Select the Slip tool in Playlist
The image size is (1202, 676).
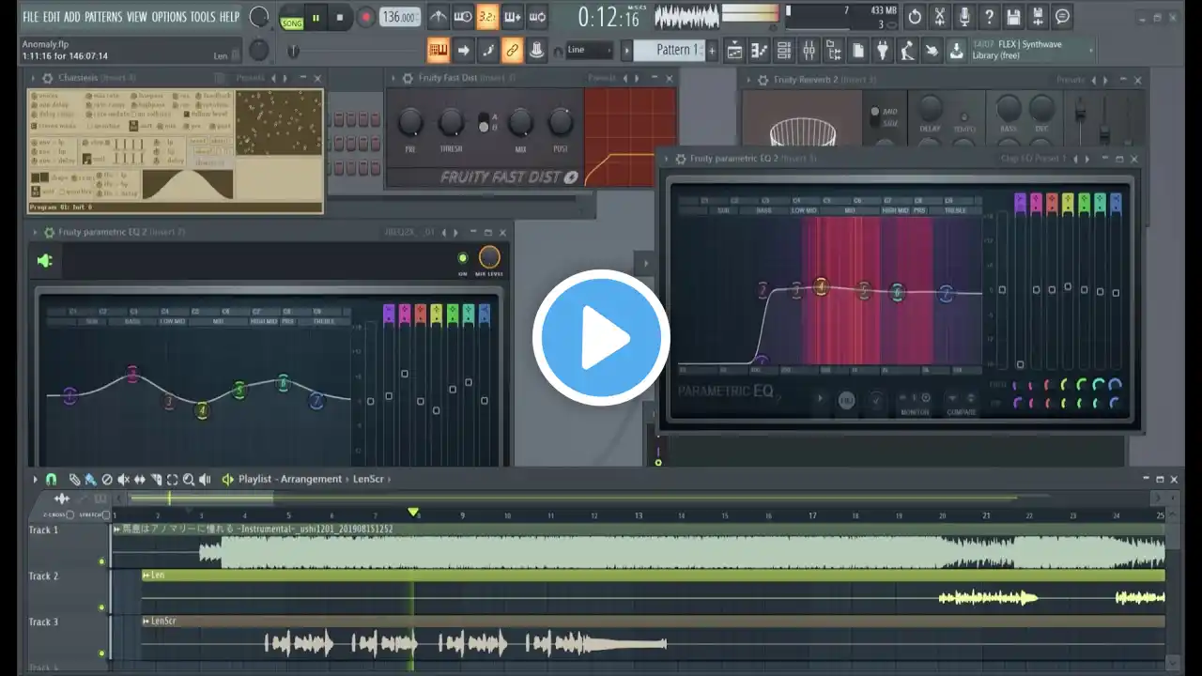(x=140, y=479)
